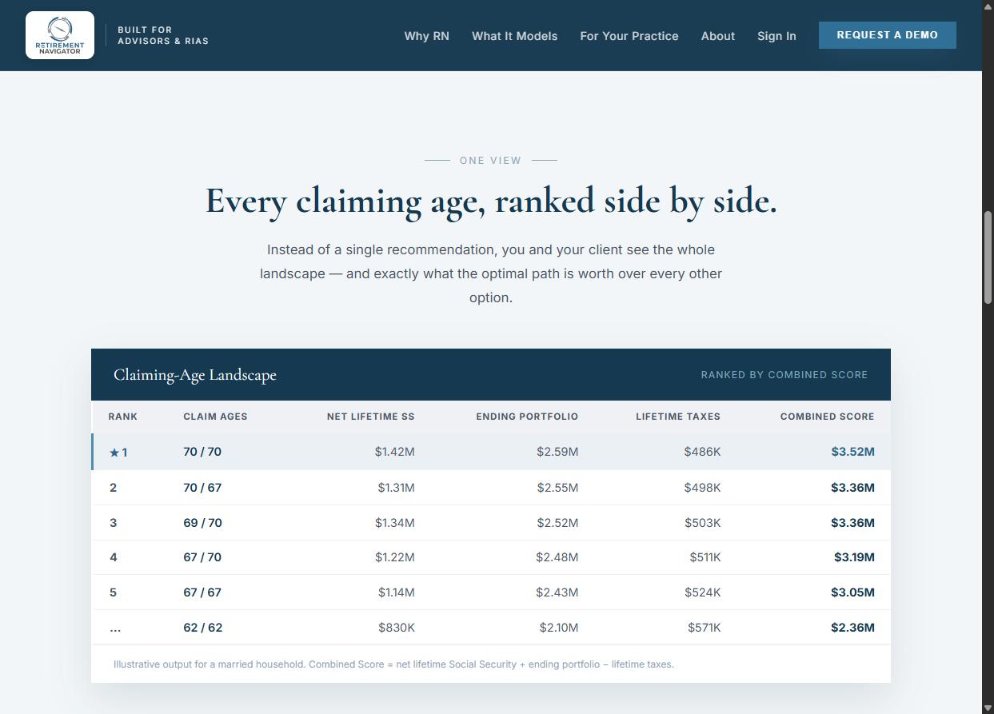994x714 pixels.
Task: Click the Combined Score column header
Action: 827,417
